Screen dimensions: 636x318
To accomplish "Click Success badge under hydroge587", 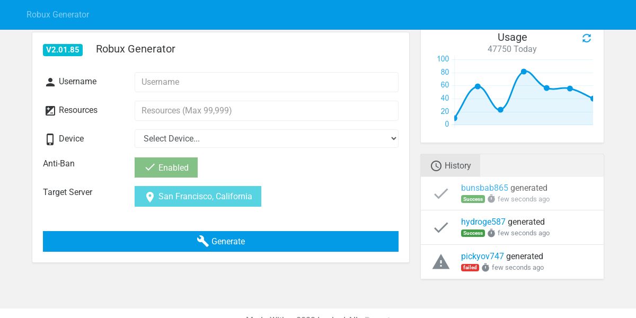I will click(473, 233).
